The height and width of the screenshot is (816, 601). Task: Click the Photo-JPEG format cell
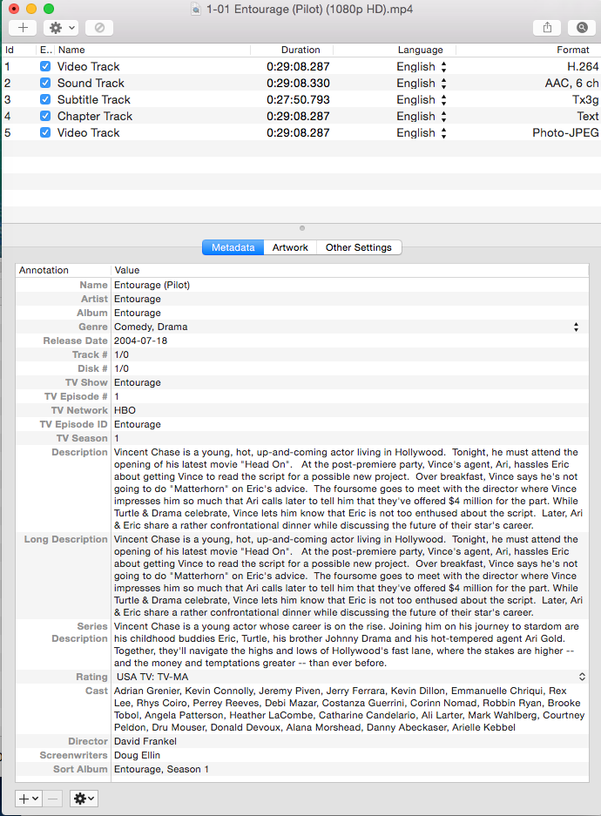click(x=565, y=133)
